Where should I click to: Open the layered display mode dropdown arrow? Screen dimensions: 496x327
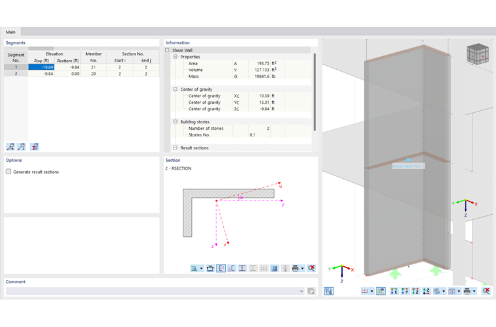click(x=444, y=291)
